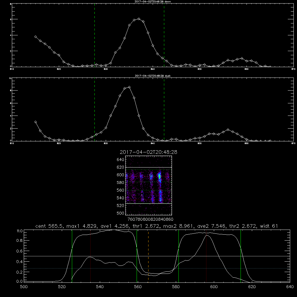Click the '640' label on spectral image y-axis
This screenshot has width=297, height=297.
point(121,160)
